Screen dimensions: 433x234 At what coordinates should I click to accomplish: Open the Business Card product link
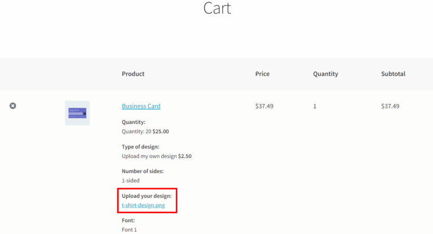[x=141, y=106]
